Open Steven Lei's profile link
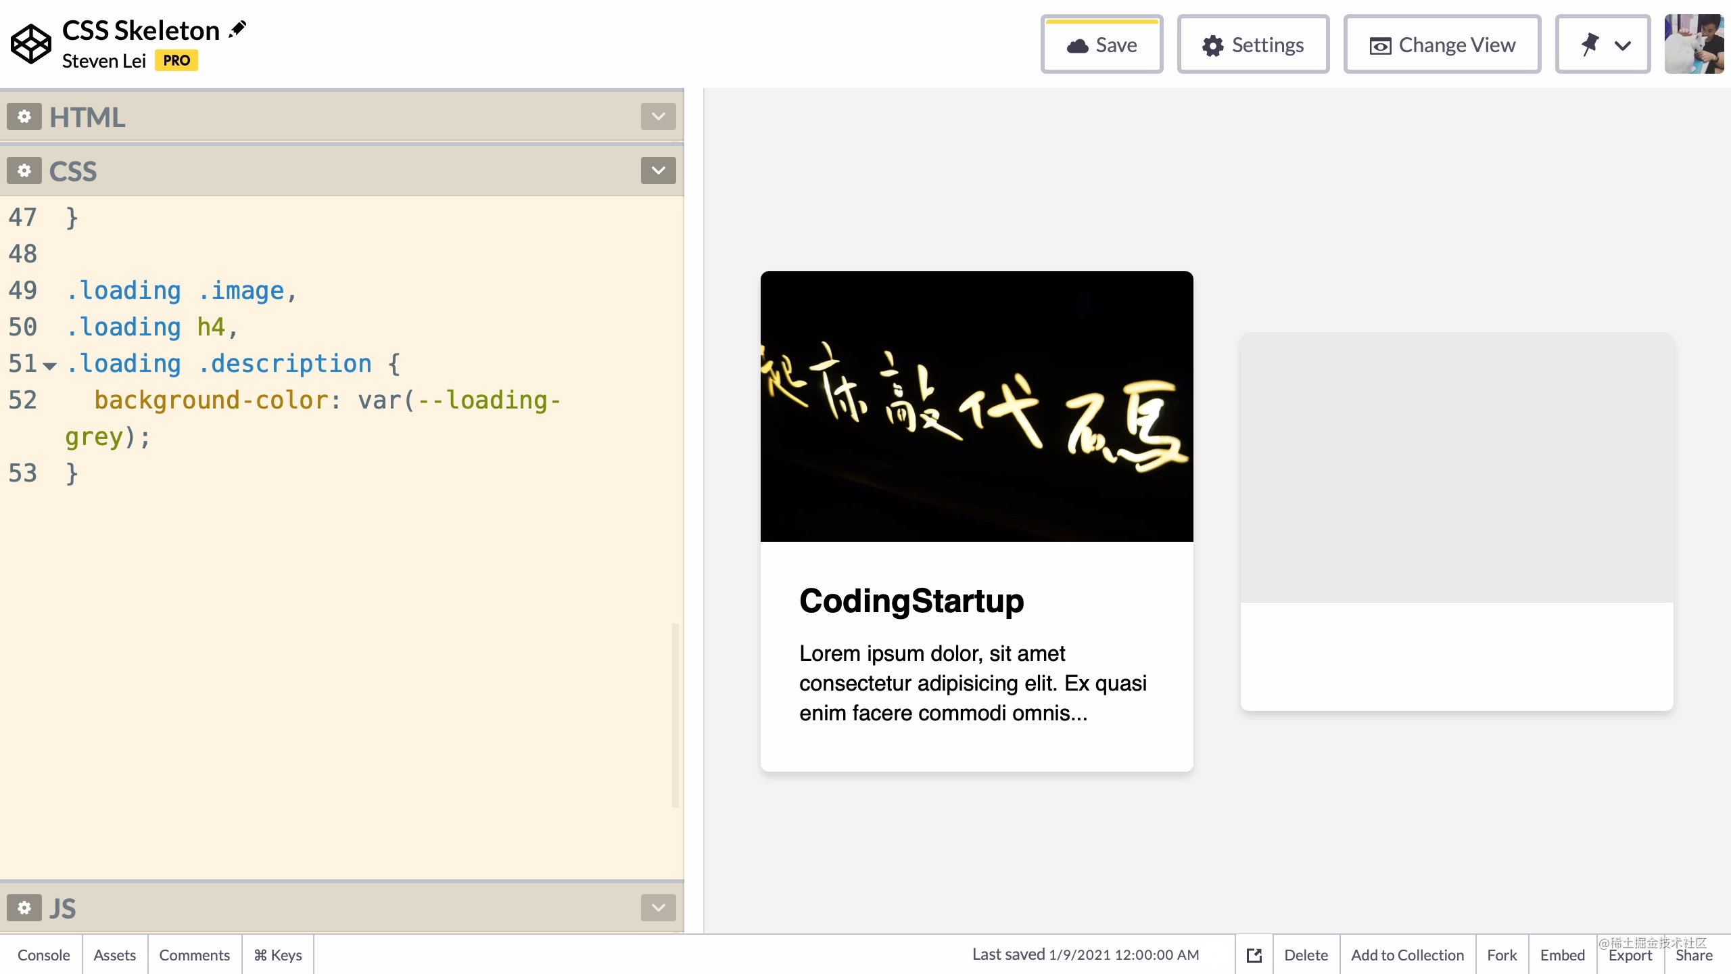This screenshot has height=974, width=1731. click(104, 61)
